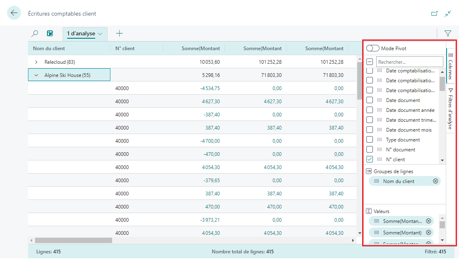Grab drag handle of N° document
This screenshot has width=459, height=262.
pos(379,150)
